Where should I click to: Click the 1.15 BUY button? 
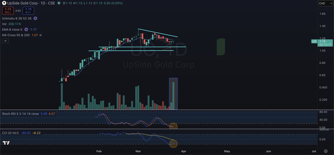29,11
